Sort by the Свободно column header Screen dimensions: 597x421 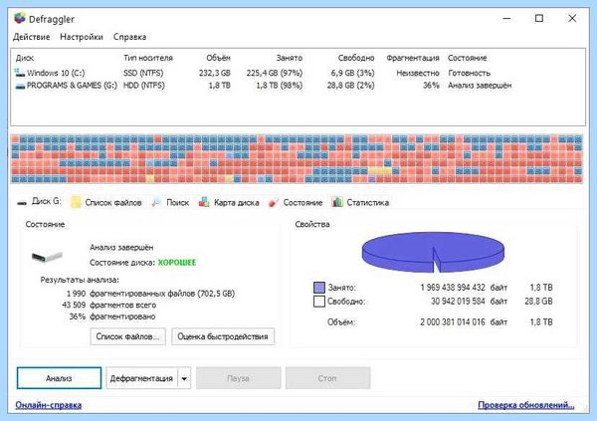click(x=356, y=58)
